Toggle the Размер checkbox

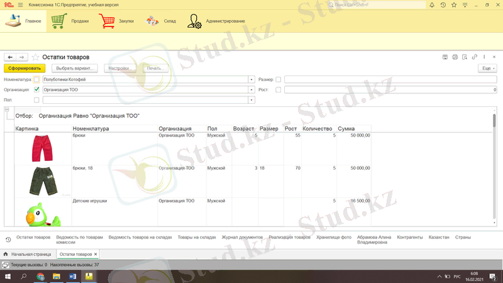coord(278,80)
